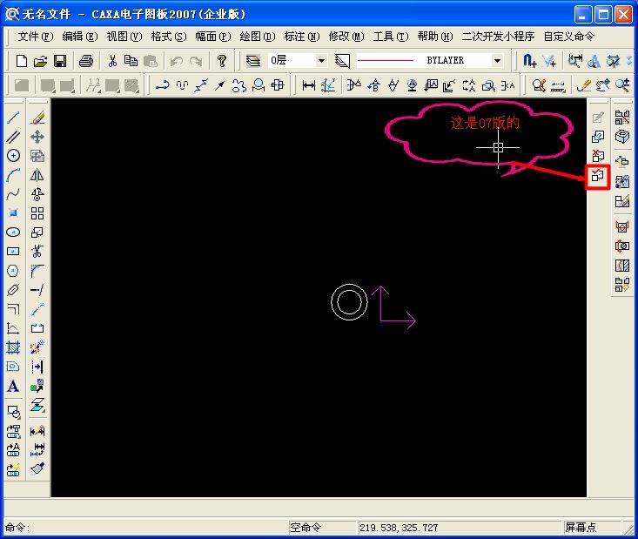
Task: Click the block icon in red box
Action: tap(597, 176)
